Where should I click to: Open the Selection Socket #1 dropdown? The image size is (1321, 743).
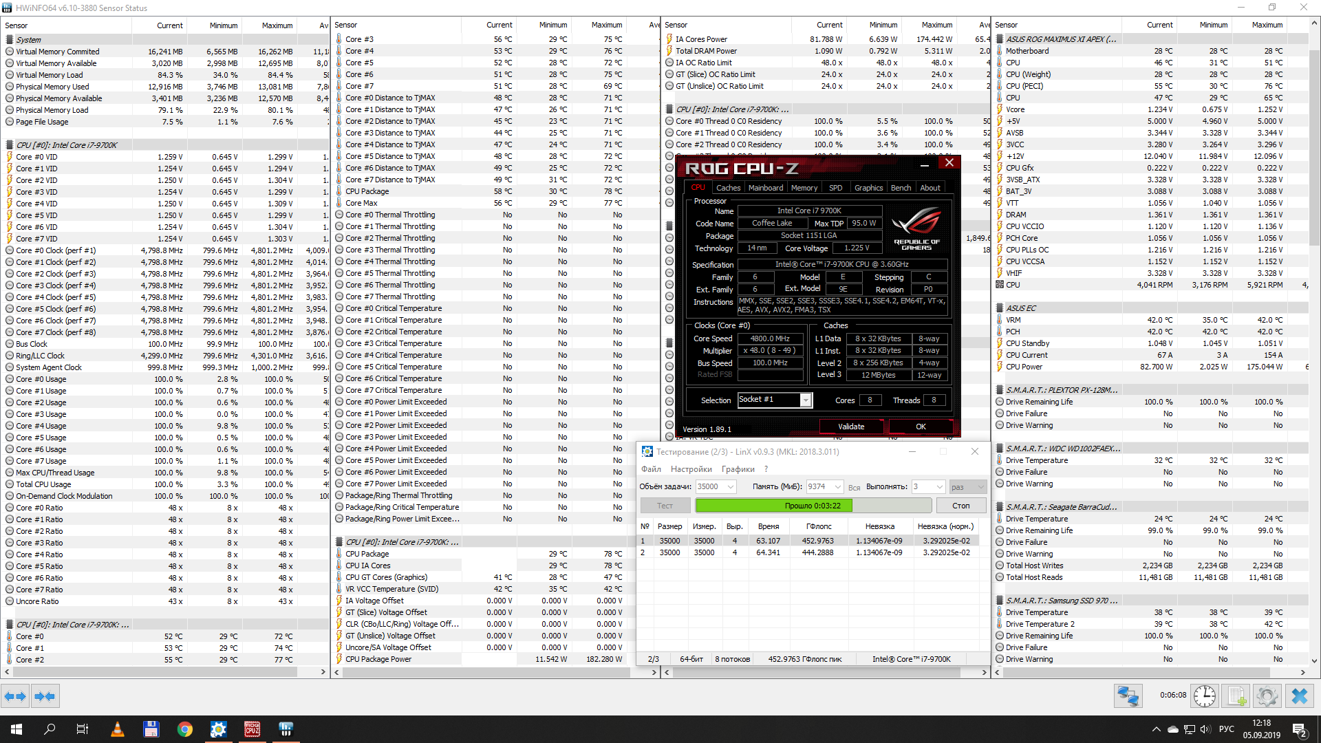pos(805,400)
